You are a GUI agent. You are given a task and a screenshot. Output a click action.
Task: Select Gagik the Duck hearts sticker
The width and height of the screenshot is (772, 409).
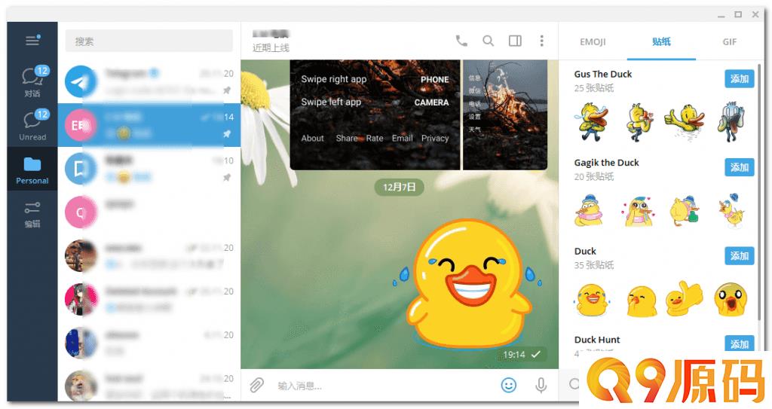pos(638,212)
